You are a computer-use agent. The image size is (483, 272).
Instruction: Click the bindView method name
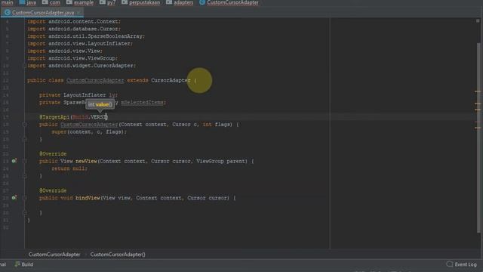pyautogui.click(x=88, y=198)
